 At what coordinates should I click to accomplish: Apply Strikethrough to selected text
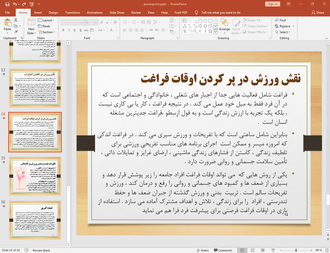click(86, 30)
